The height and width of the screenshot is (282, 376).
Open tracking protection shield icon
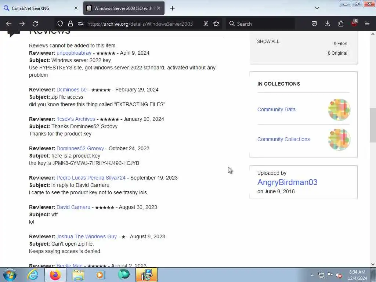(x=60, y=23)
